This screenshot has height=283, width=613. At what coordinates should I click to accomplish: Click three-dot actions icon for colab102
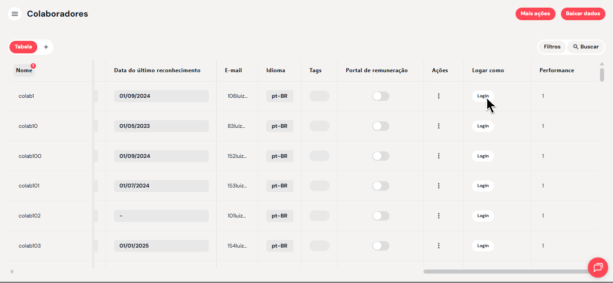click(439, 216)
